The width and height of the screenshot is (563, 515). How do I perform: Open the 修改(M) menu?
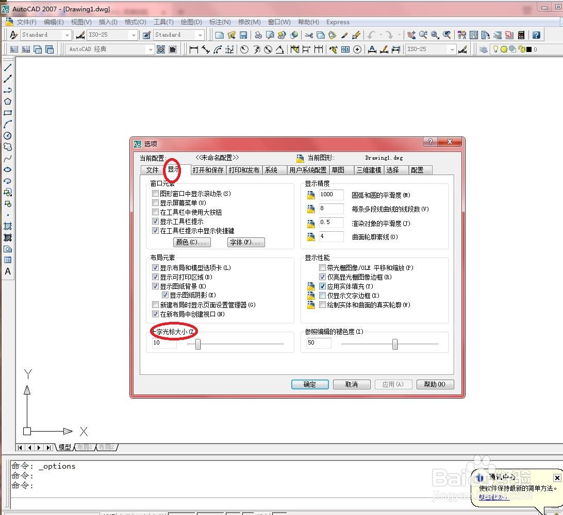tap(249, 22)
